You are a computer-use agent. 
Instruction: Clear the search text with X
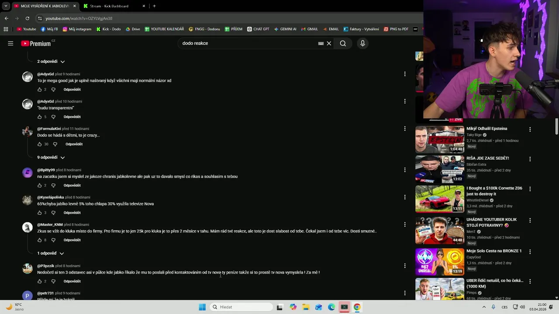329,43
